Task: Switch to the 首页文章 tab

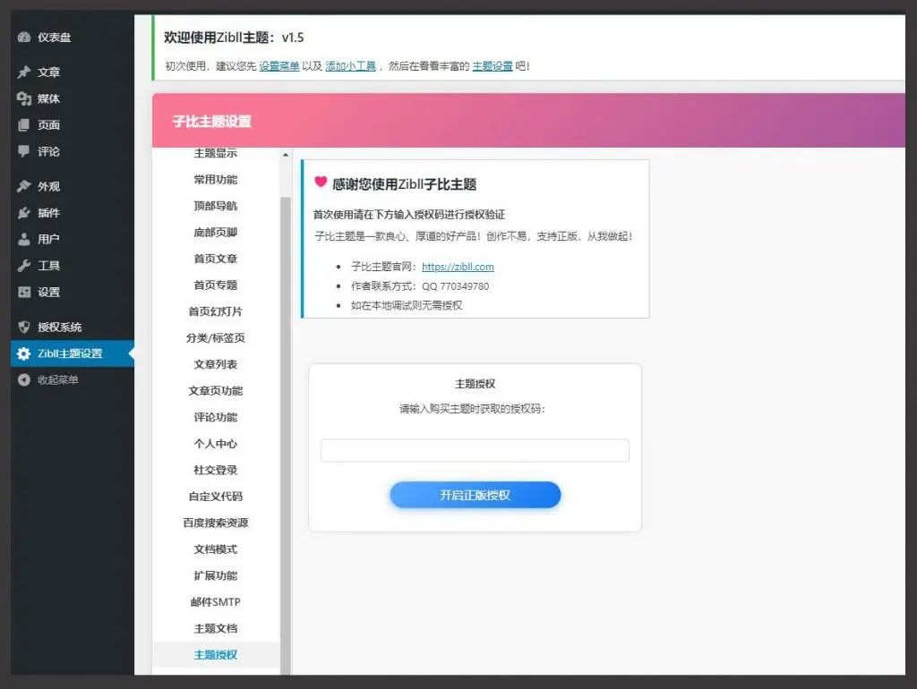Action: (216, 259)
